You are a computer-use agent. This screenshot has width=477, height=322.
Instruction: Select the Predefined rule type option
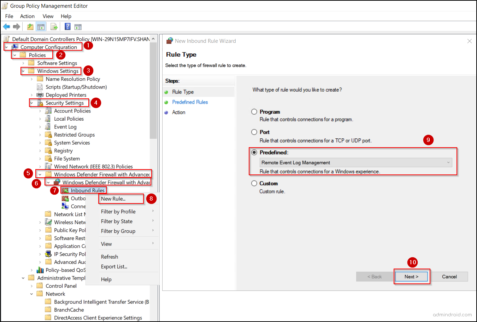coord(254,152)
